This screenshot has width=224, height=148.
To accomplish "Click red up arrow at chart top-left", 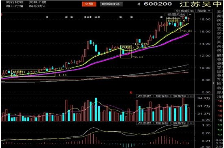I will tap(2, 14).
